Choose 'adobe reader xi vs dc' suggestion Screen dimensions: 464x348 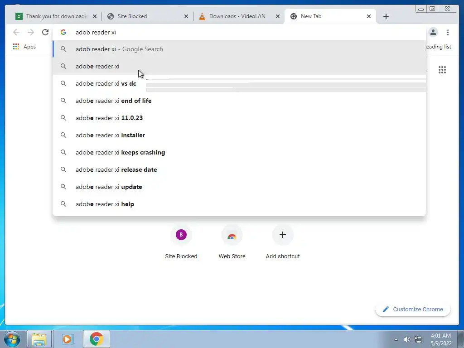(x=239, y=83)
